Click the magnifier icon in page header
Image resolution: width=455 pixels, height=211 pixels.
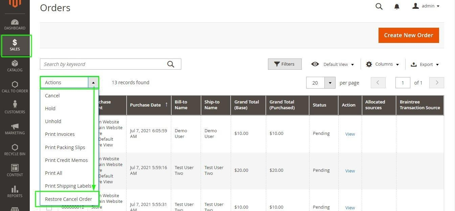pos(379,6)
